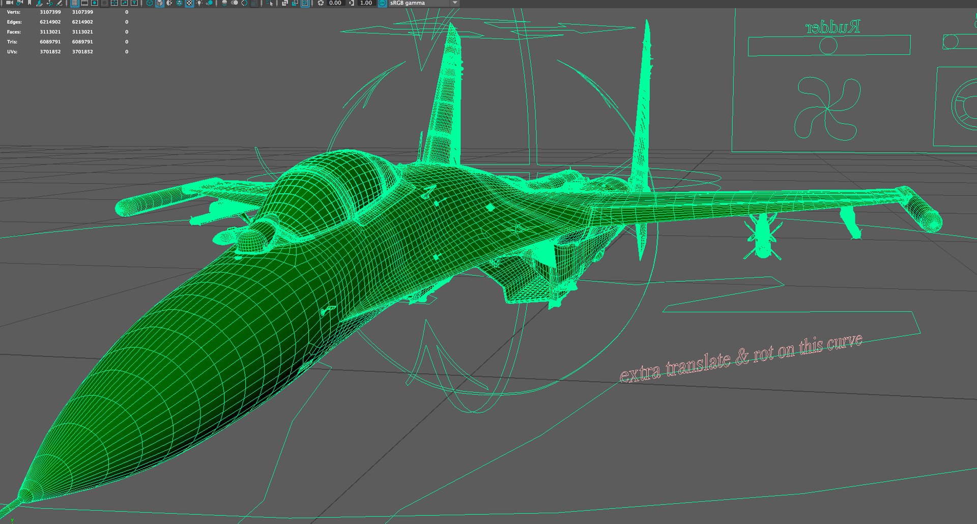This screenshot has width=977, height=524.
Task: Click the Image Plane icon
Action: click(x=39, y=3)
